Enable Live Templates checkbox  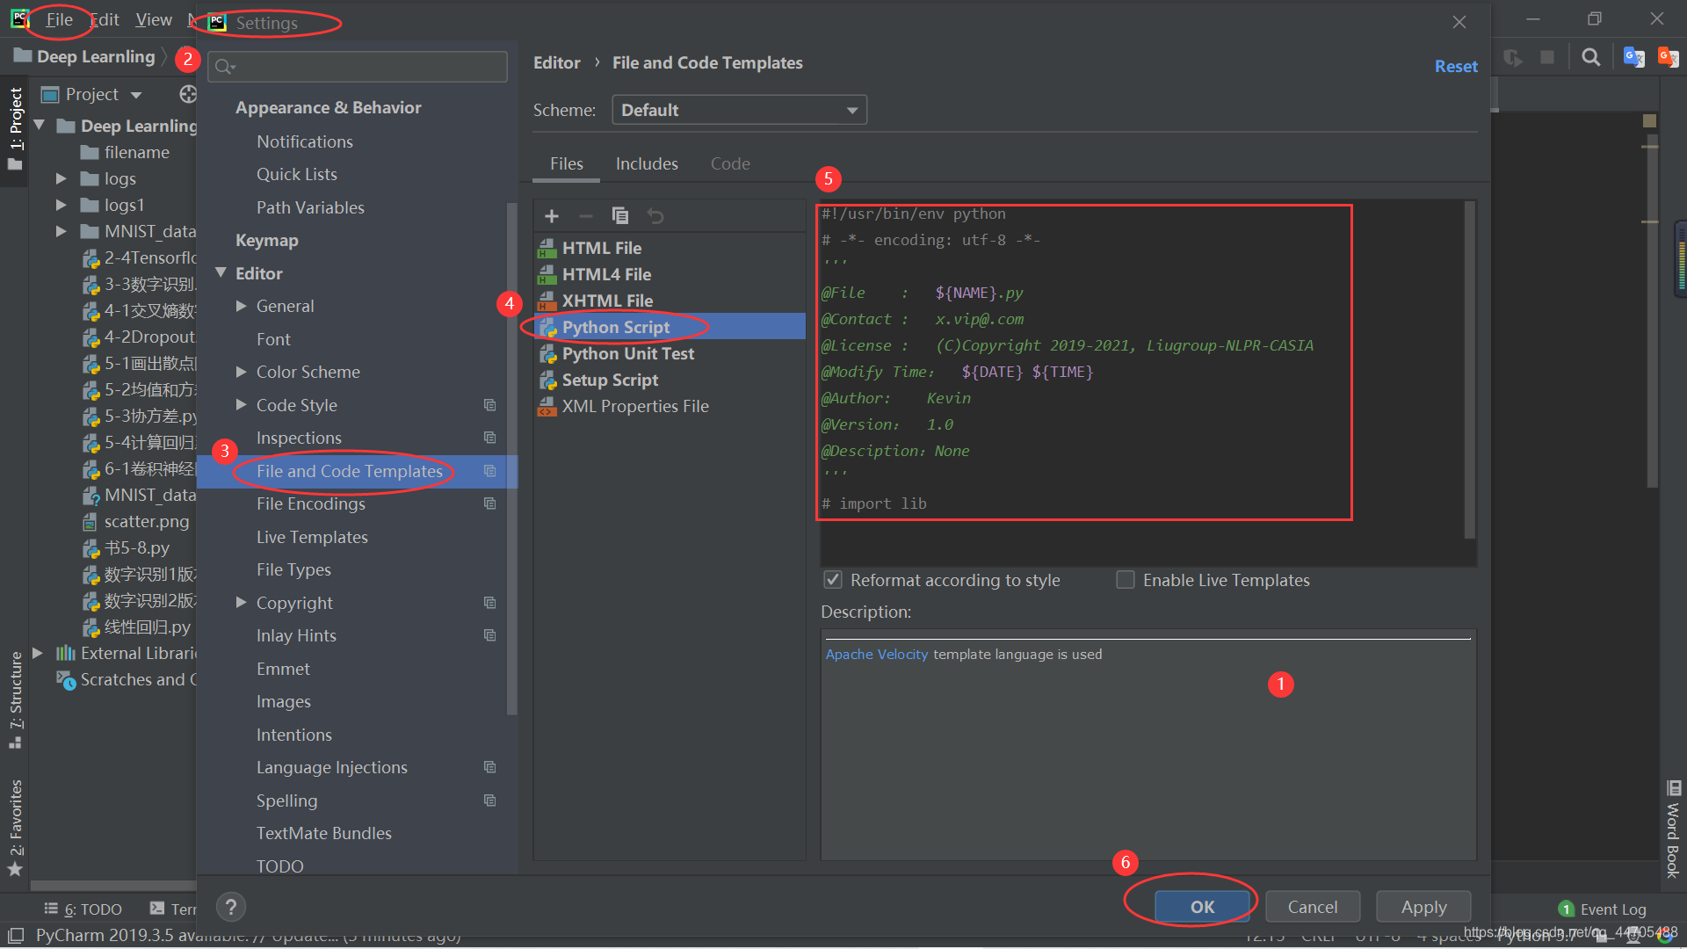(x=1123, y=579)
